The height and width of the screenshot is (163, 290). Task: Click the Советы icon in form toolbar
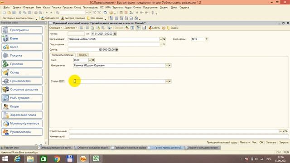154,28
